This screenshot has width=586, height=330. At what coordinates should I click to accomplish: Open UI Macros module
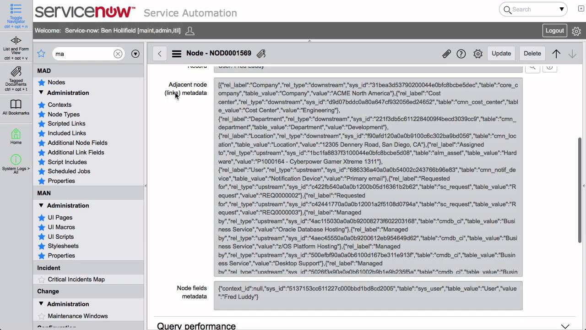61,227
